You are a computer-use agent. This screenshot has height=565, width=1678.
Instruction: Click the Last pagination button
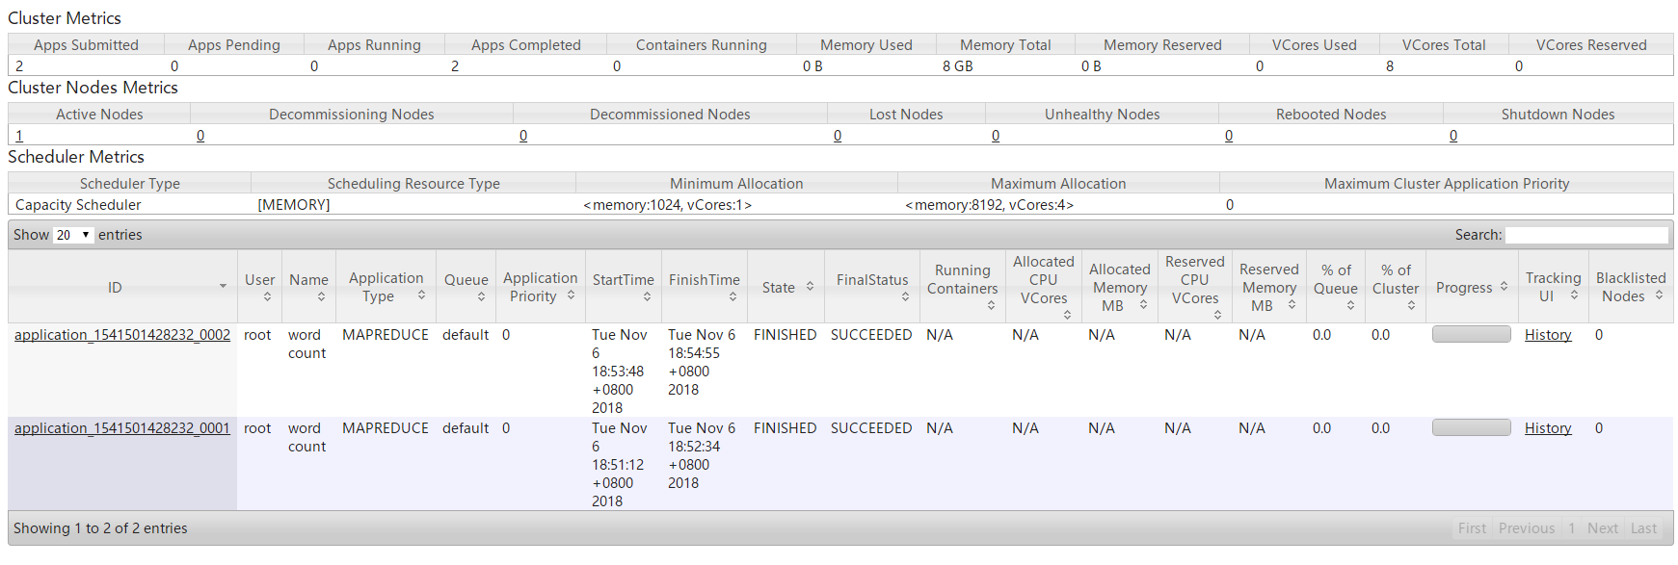(x=1643, y=528)
